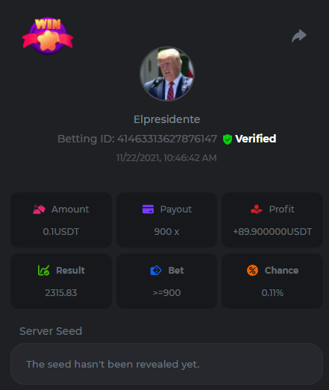Click the Verified label
The image size is (329, 390).
pyautogui.click(x=256, y=139)
